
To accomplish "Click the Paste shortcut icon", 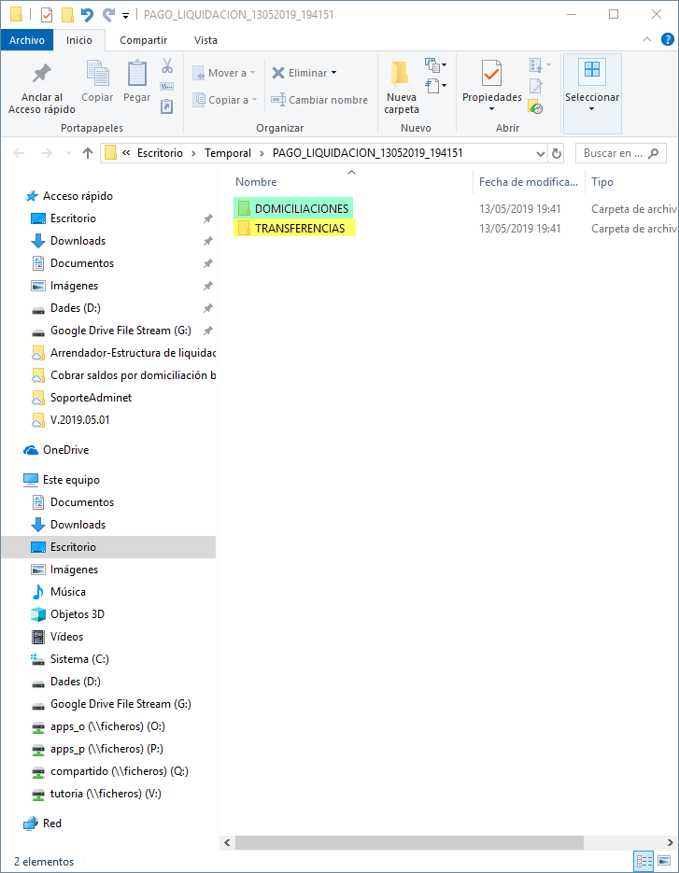I will click(166, 106).
